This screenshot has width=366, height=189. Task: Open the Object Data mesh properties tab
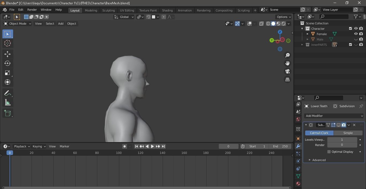click(298, 176)
